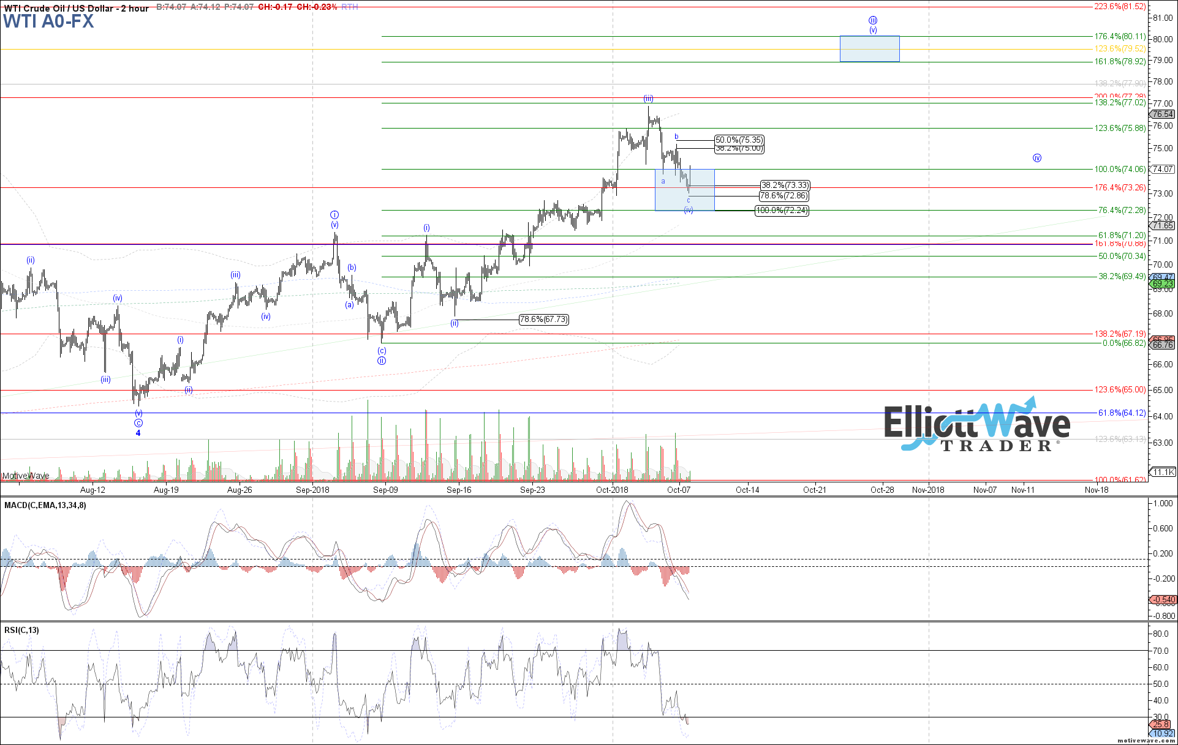Select the blue wave 4 label
The height and width of the screenshot is (745, 1178).
pyautogui.click(x=138, y=433)
